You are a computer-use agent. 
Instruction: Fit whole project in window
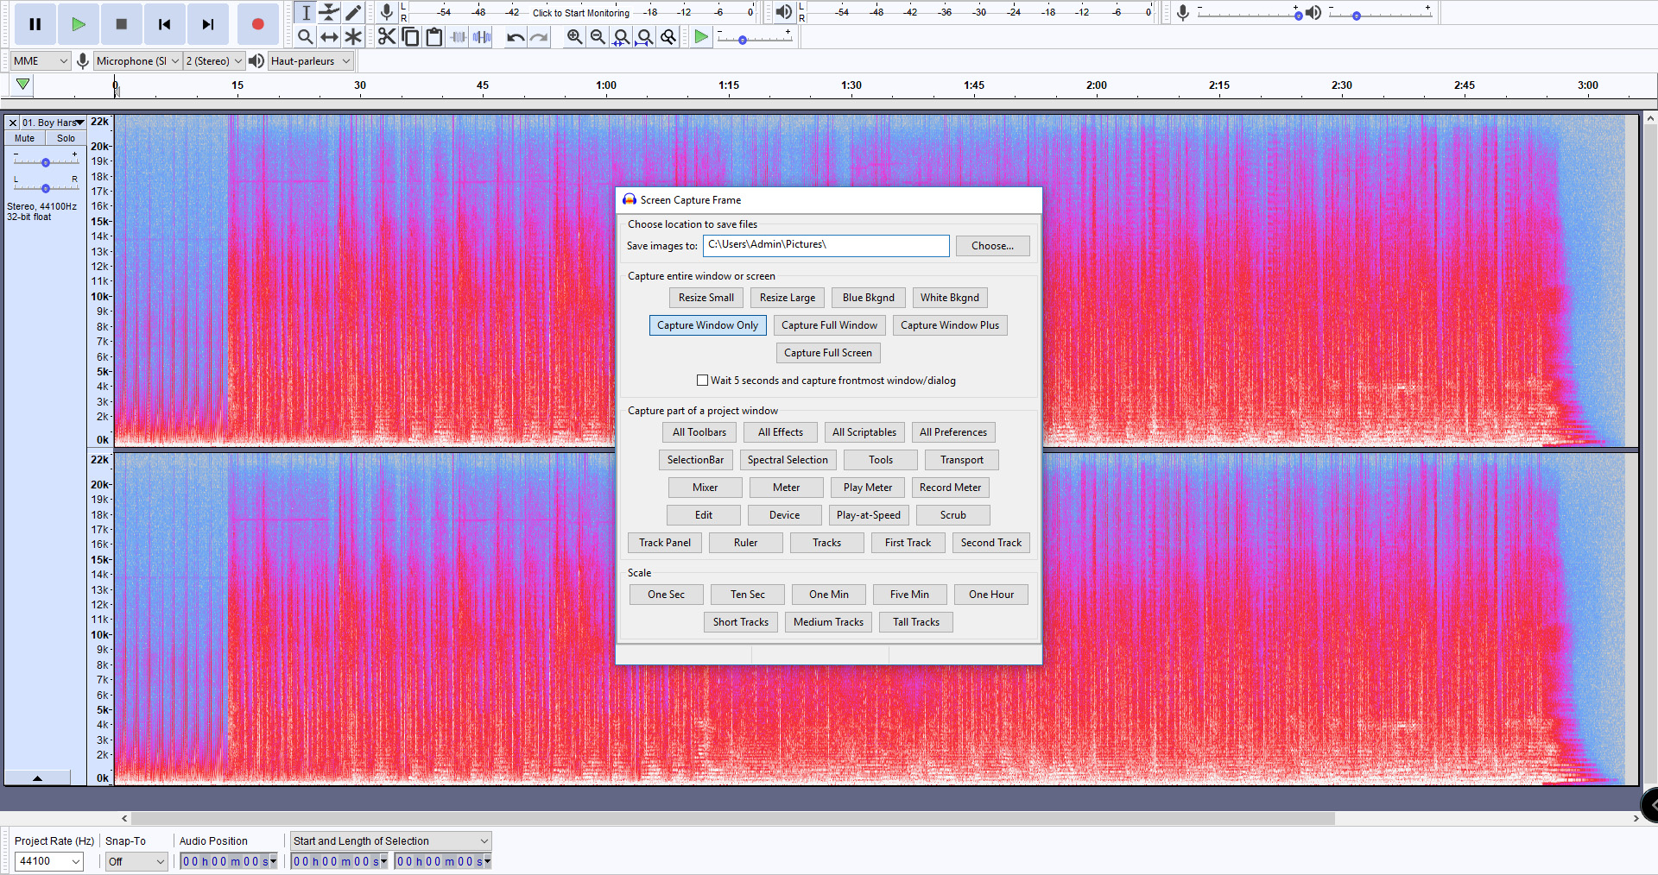click(644, 36)
